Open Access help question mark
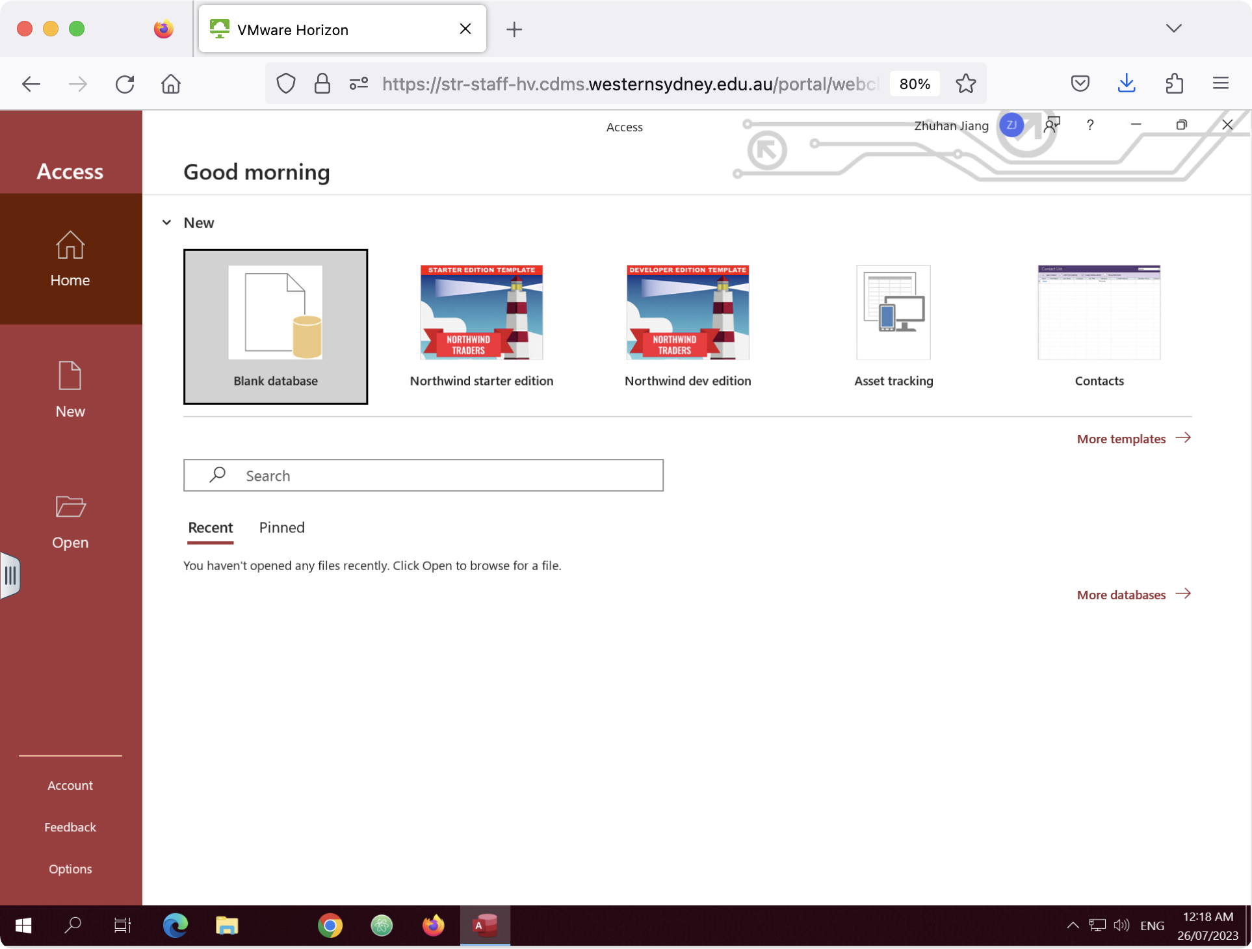The image size is (1252, 949). coord(1090,125)
